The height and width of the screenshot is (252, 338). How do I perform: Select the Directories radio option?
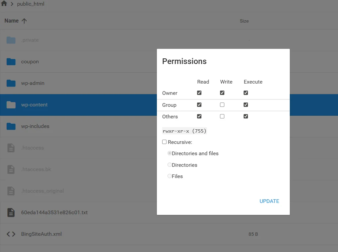point(169,165)
